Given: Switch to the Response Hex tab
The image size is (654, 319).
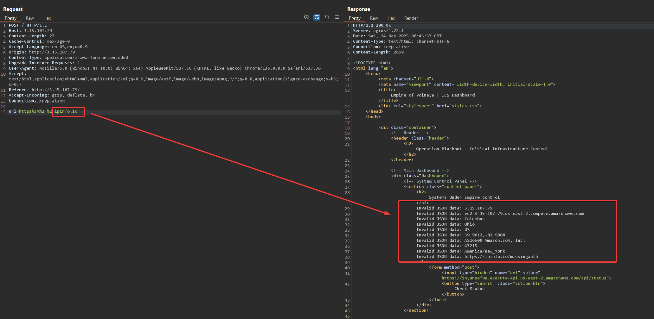Looking at the screenshot, I should click(391, 18).
